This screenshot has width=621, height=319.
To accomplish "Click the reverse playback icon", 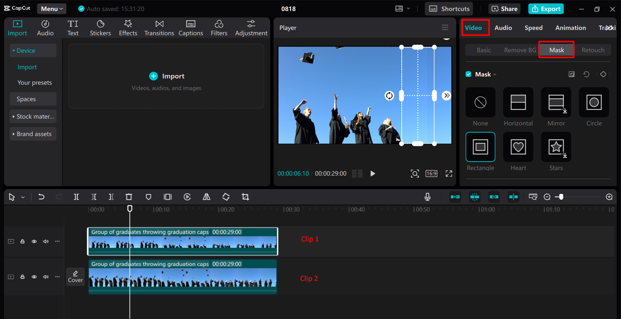I will pyautogui.click(x=187, y=197).
